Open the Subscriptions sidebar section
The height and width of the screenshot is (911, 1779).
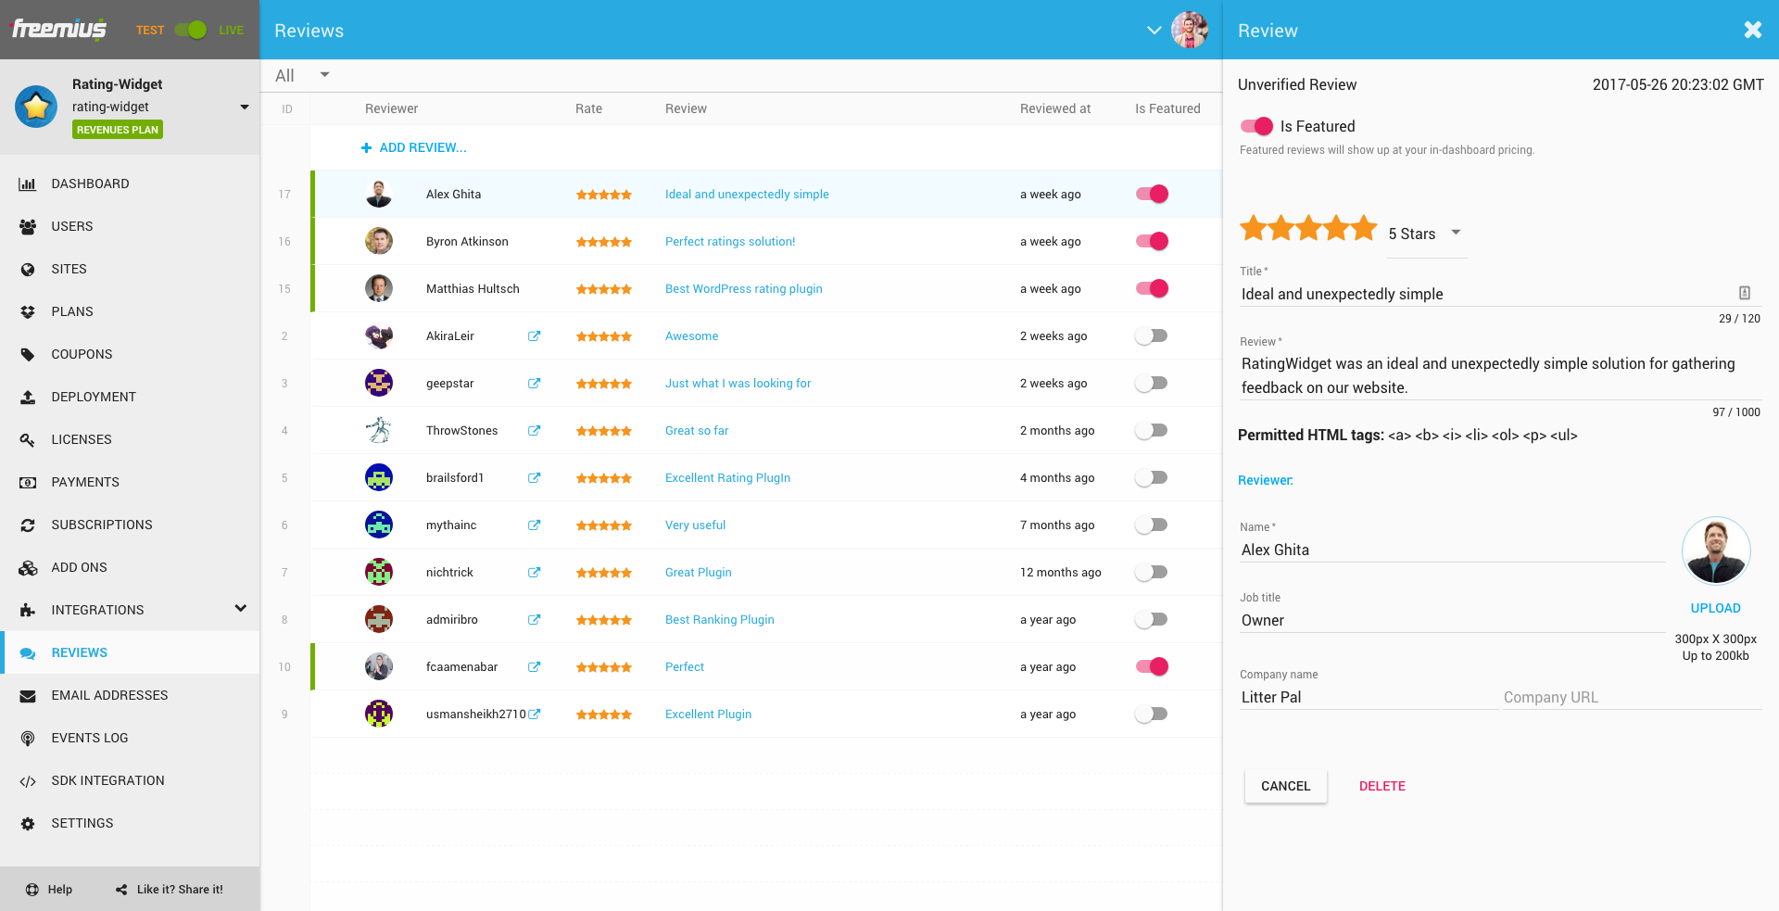point(102,525)
